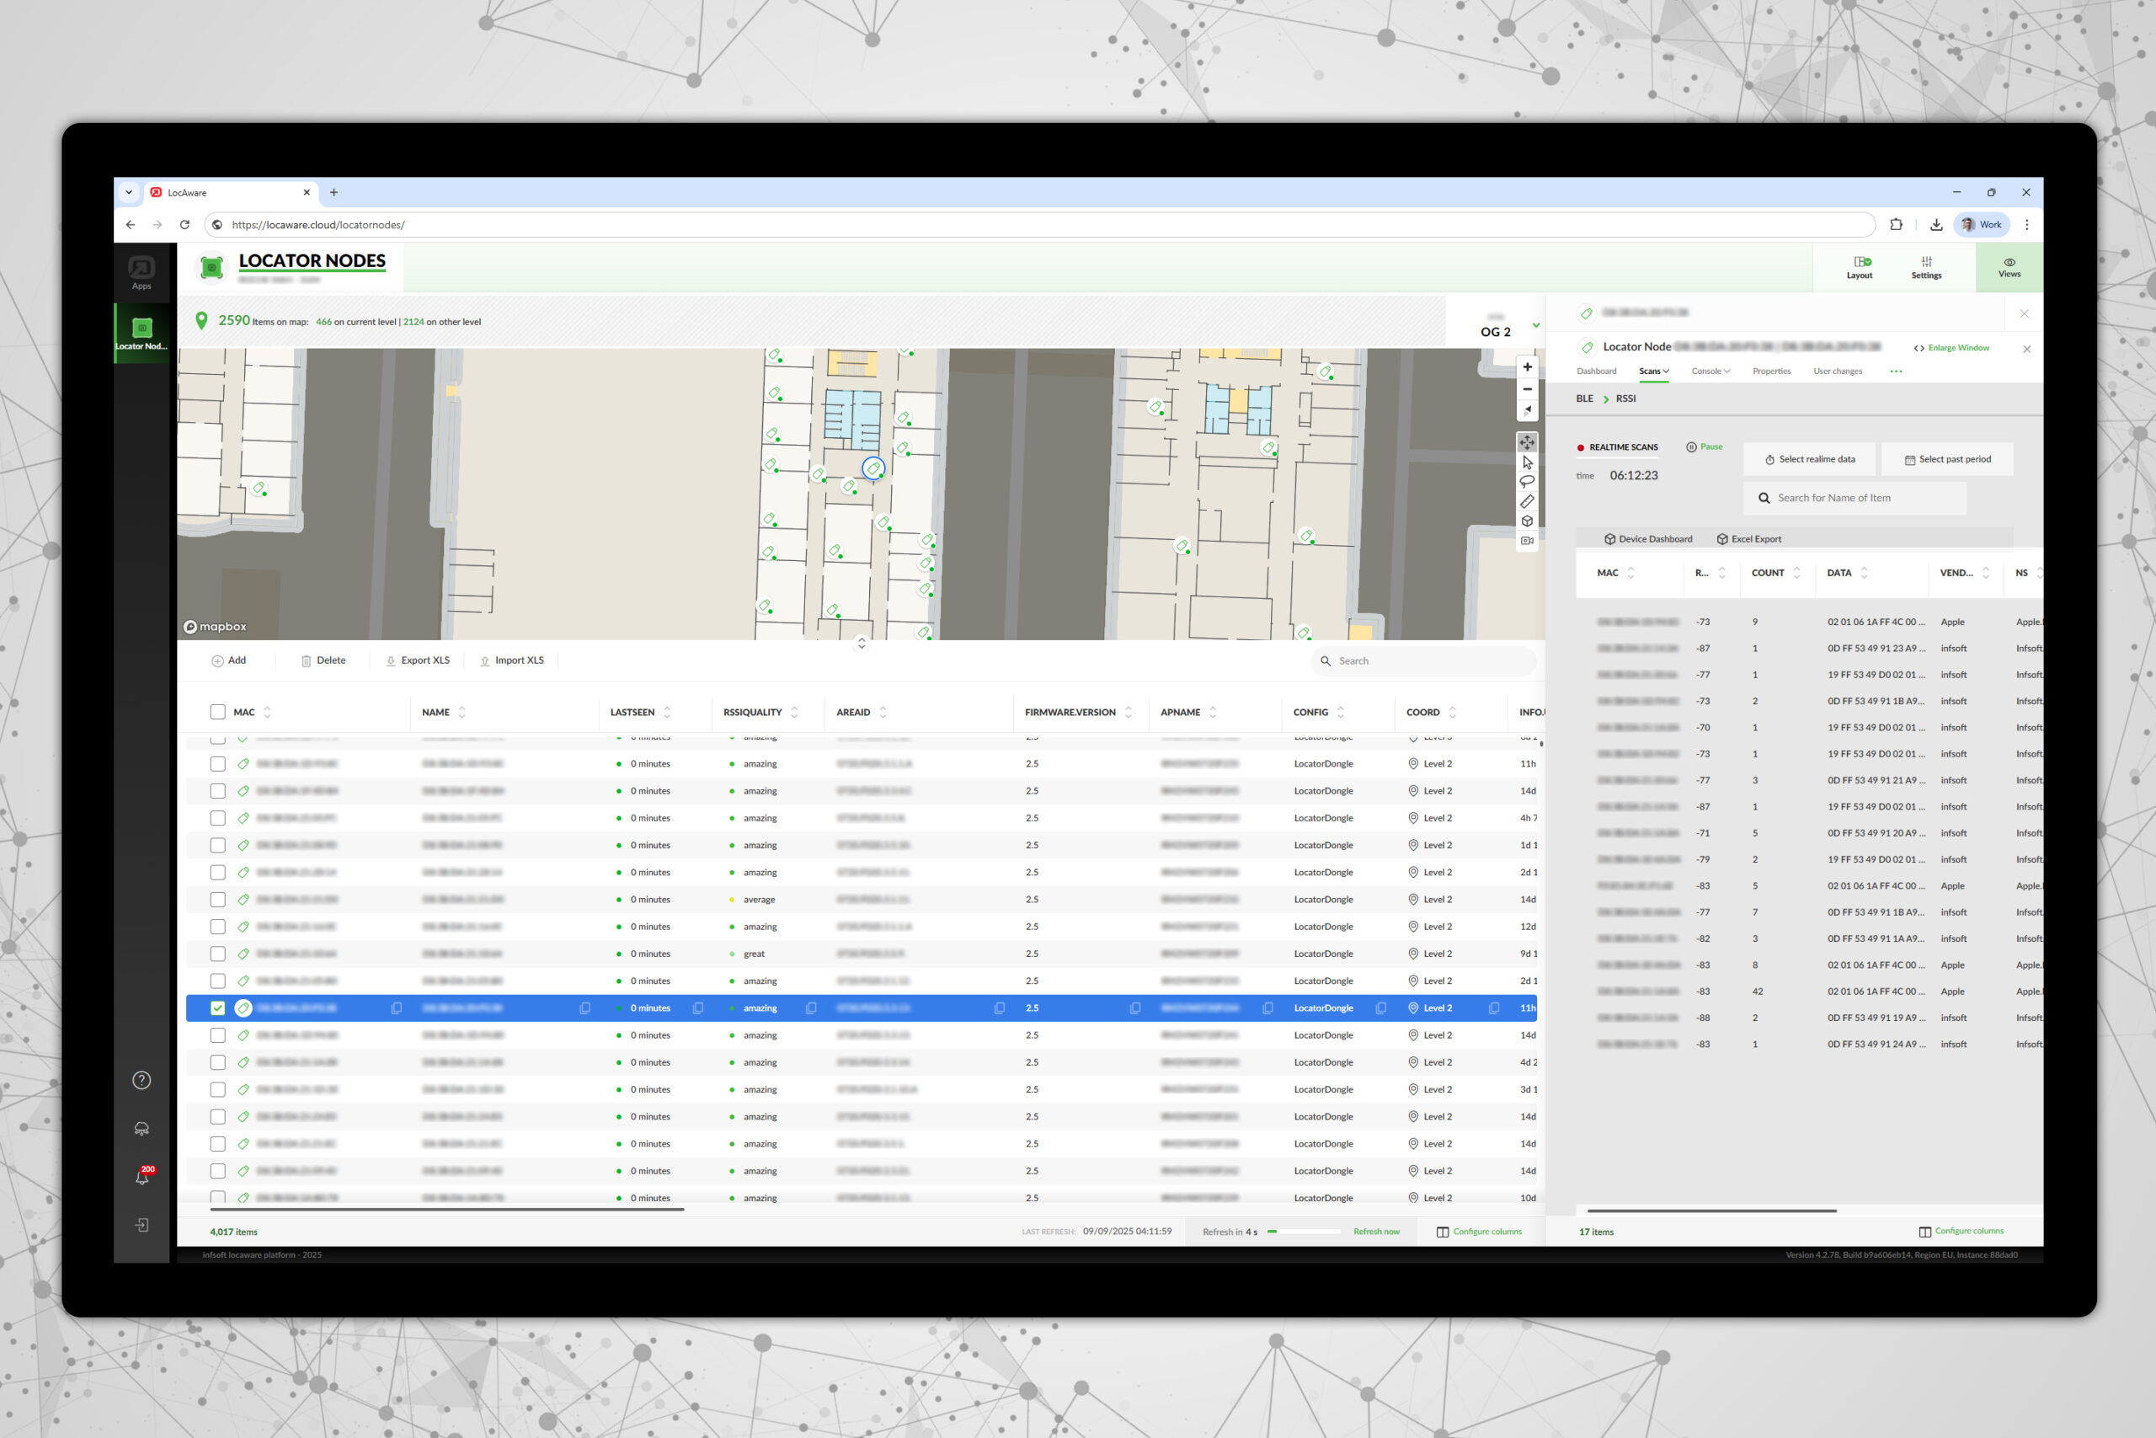2156x1438 pixels.
Task: Activate the ruler measure tool
Action: [x=1526, y=501]
